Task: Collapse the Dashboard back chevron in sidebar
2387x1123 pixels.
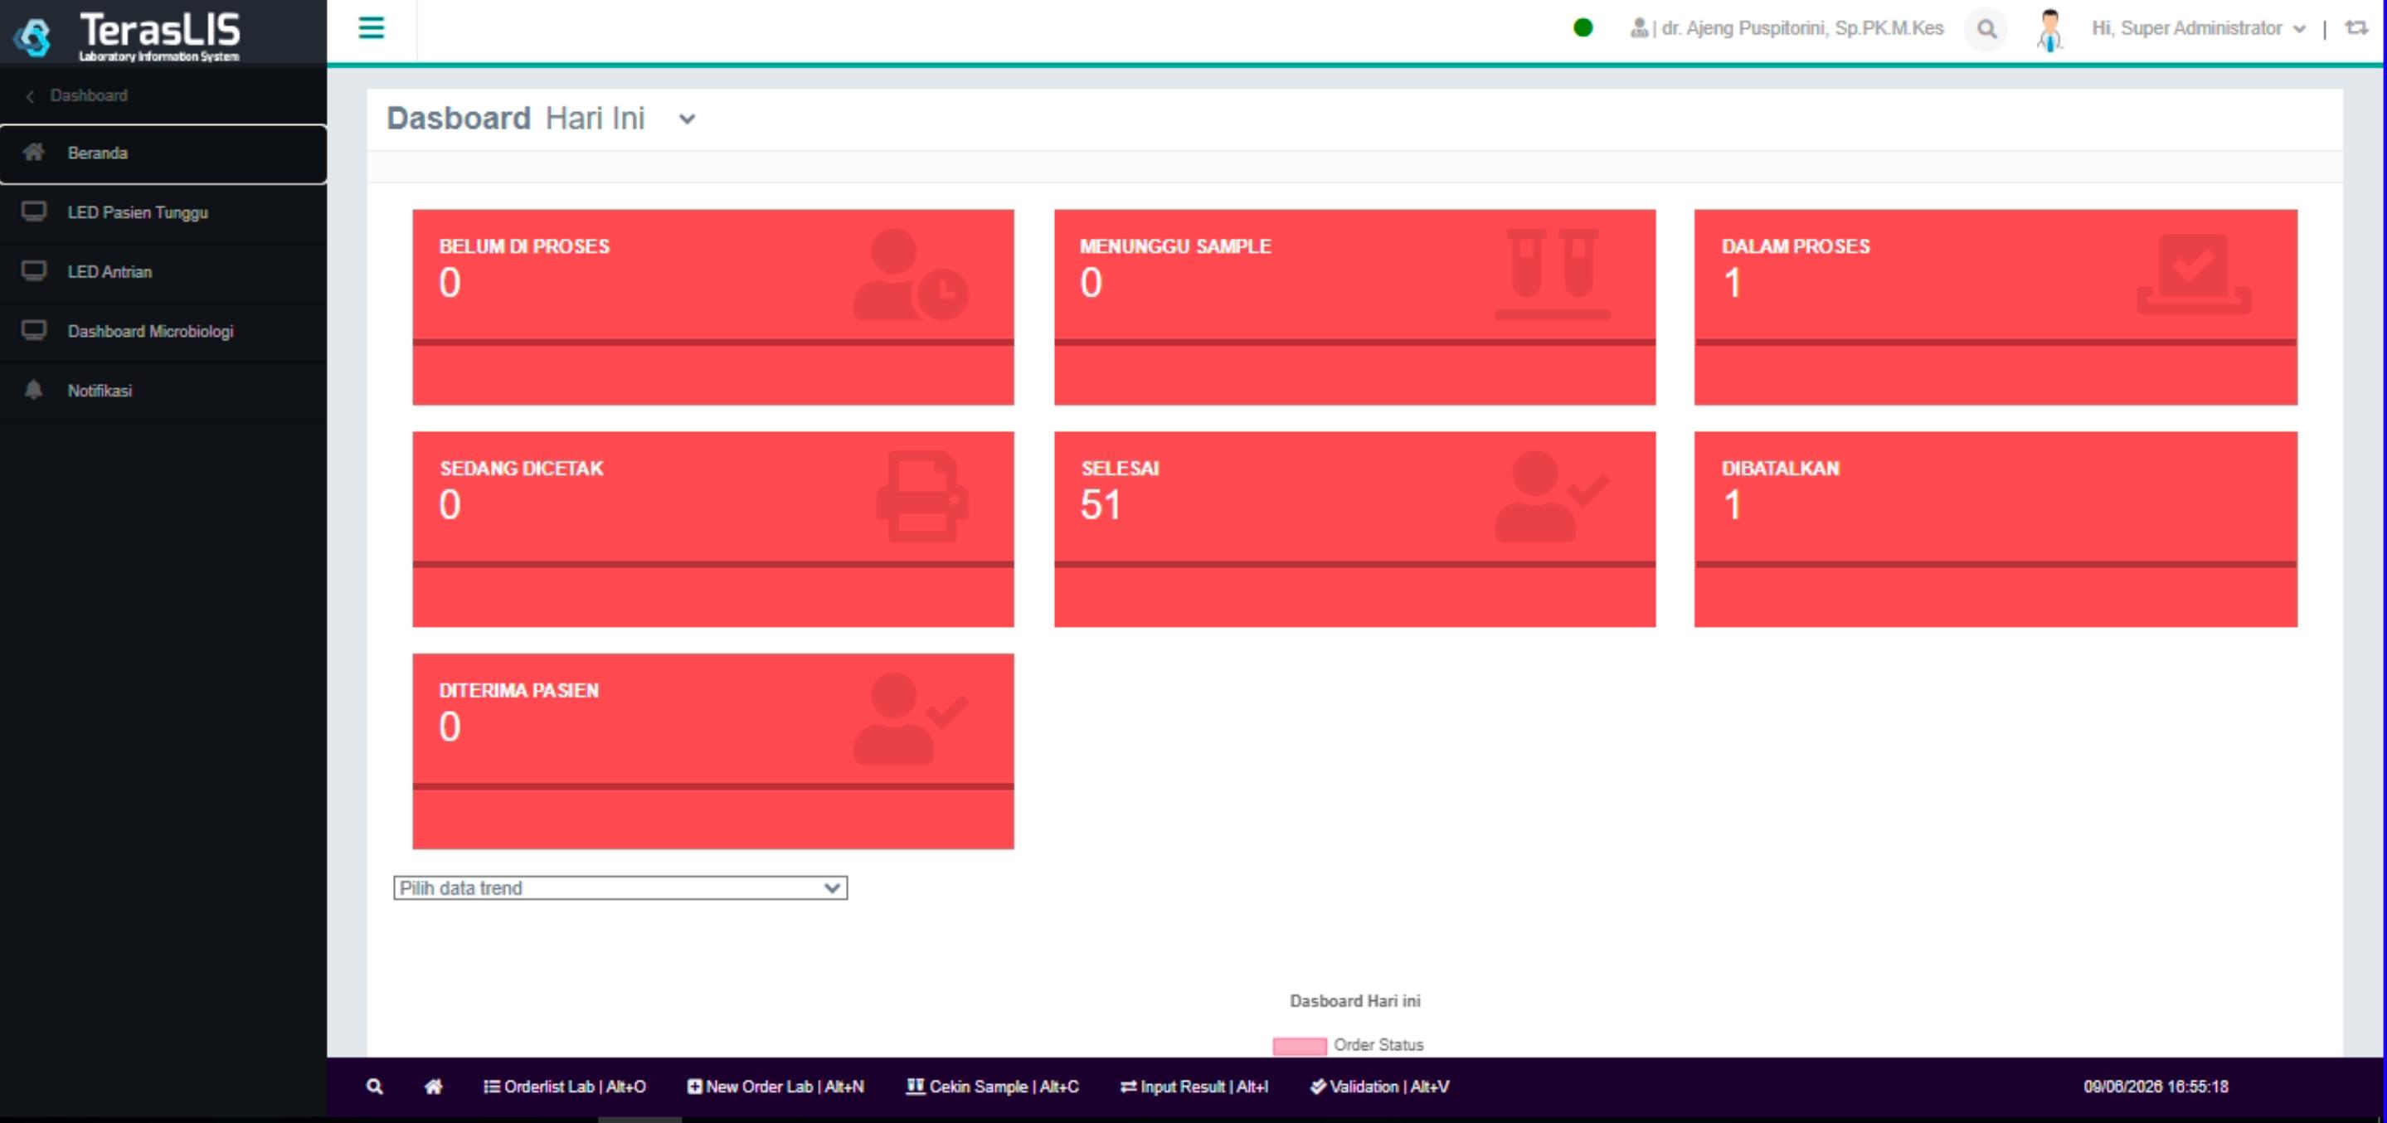Action: pos(30,95)
